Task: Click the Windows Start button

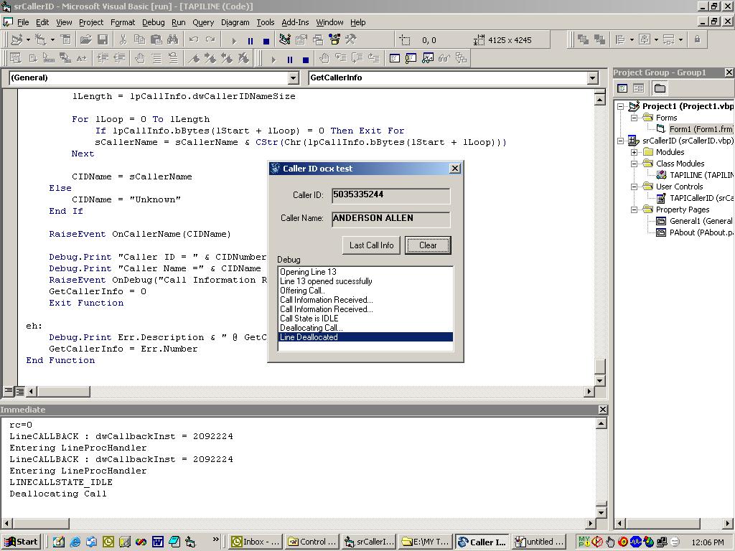Action: [x=21, y=542]
